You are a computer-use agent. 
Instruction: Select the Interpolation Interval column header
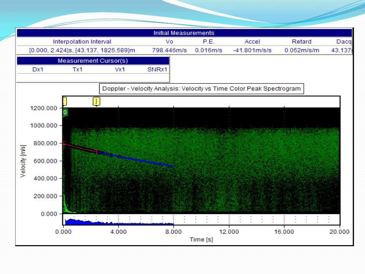pyautogui.click(x=82, y=42)
